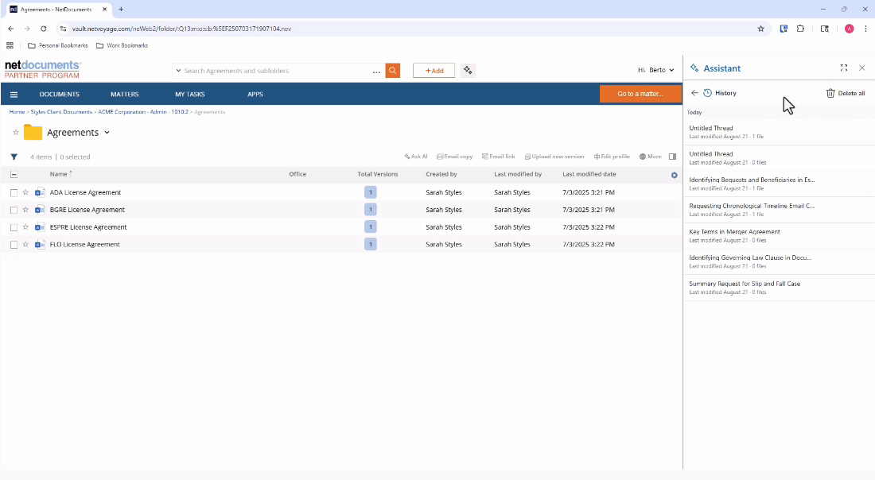Open the Hi, Berto user dropdown
This screenshot has height=480, width=875.
tap(655, 70)
